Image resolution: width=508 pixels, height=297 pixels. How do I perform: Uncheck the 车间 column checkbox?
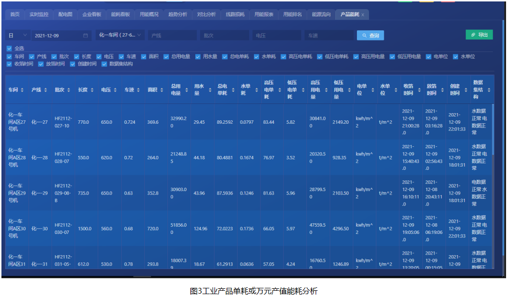(x=9, y=56)
